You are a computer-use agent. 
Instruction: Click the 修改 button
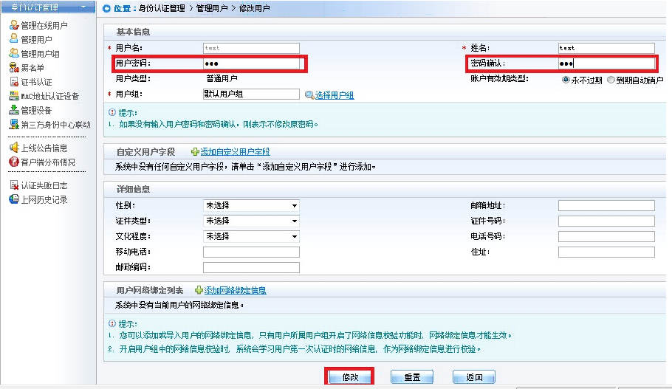click(349, 377)
